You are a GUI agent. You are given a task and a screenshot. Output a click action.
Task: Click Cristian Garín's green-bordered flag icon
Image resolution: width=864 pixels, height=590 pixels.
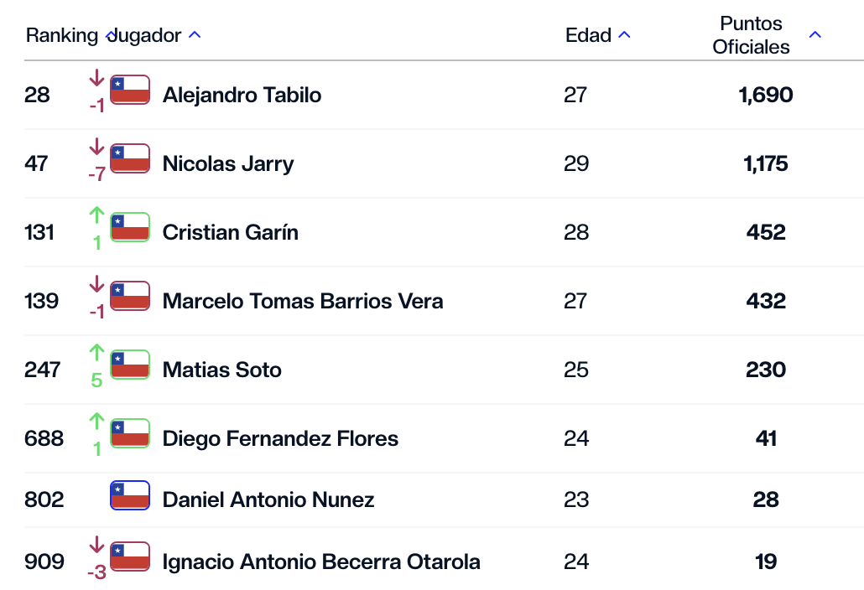[x=130, y=227]
